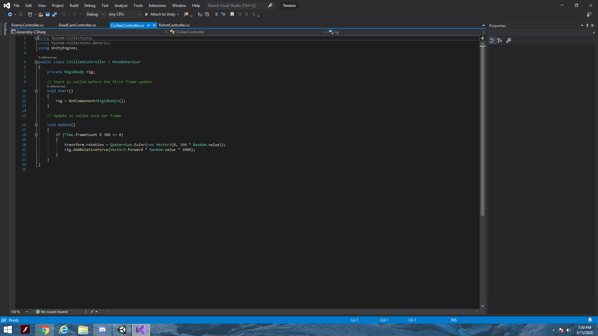Viewport: 598px width, 336px height.
Task: Collapse the Update method with its expander
Action: click(36, 125)
